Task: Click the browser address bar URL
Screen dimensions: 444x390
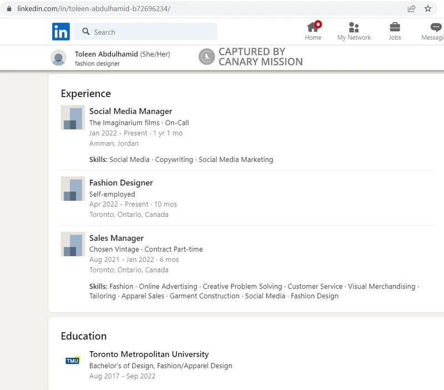Action: (x=94, y=9)
